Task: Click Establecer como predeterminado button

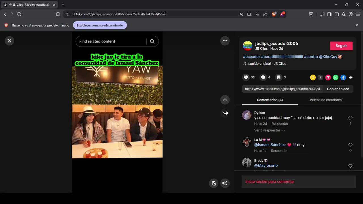Action: pyautogui.click(x=100, y=25)
